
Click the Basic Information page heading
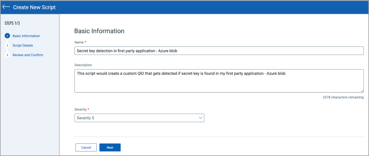point(99,31)
